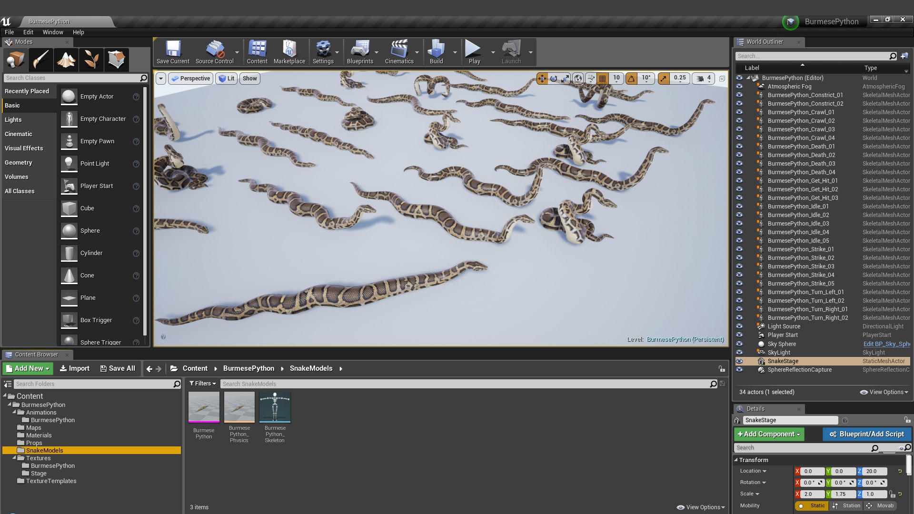Open Location type dropdown in Transform
This screenshot has width=914, height=514.
tap(753, 471)
